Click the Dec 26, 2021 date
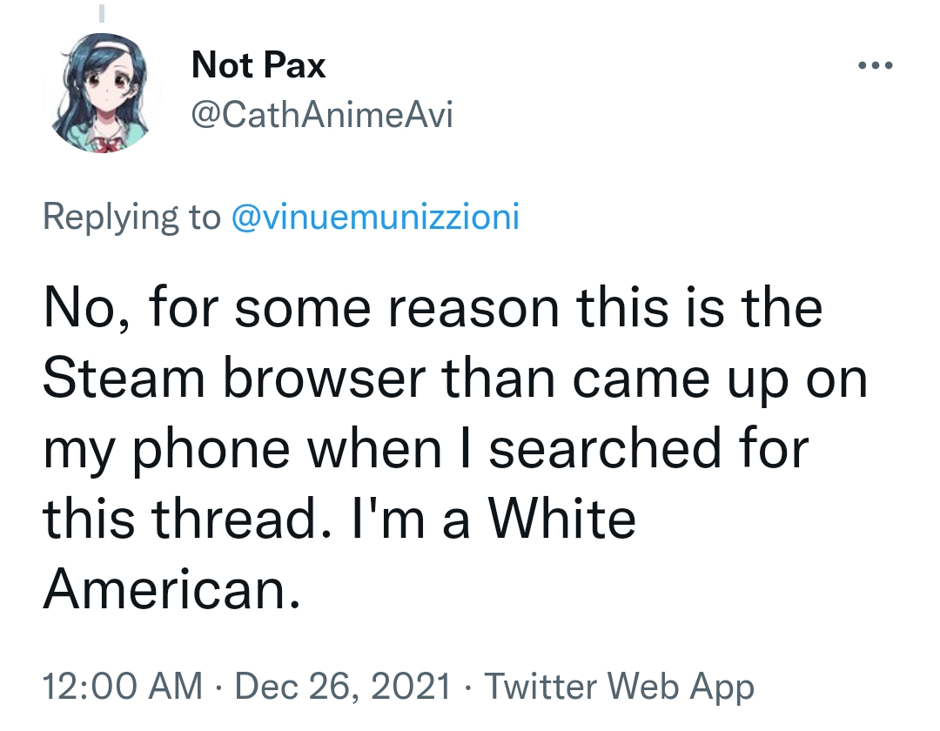Viewport: 940px width, 731px height. point(342,687)
